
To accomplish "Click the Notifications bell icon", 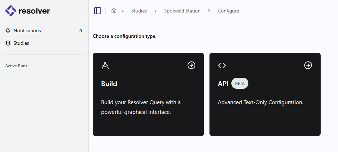I will (x=8, y=31).
